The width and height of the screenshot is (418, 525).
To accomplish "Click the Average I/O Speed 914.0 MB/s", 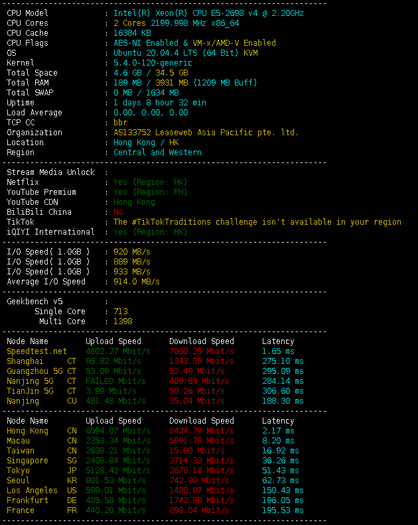I will [x=136, y=282].
